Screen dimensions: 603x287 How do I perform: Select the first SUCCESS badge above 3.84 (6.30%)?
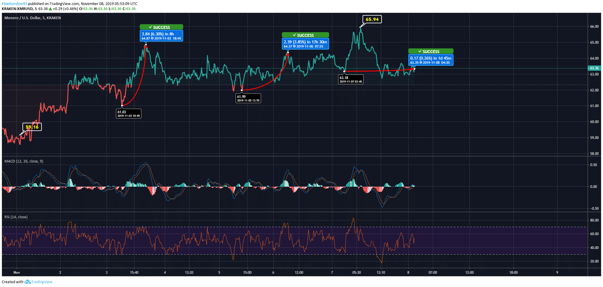tap(161, 27)
